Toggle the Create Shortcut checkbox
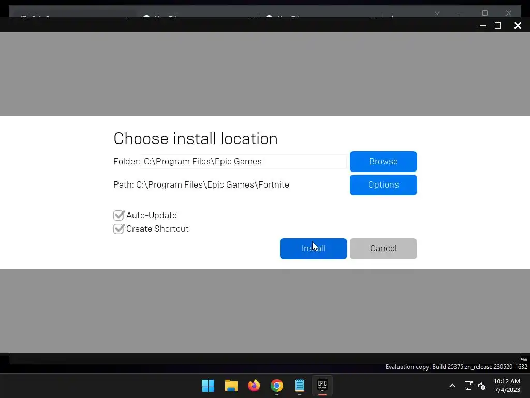The height and width of the screenshot is (398, 530). (x=119, y=229)
